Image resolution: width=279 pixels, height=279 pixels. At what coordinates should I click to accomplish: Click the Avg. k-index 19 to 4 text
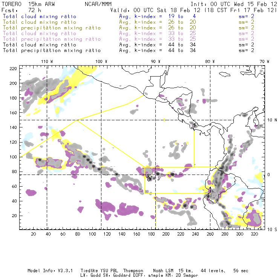[151, 17]
